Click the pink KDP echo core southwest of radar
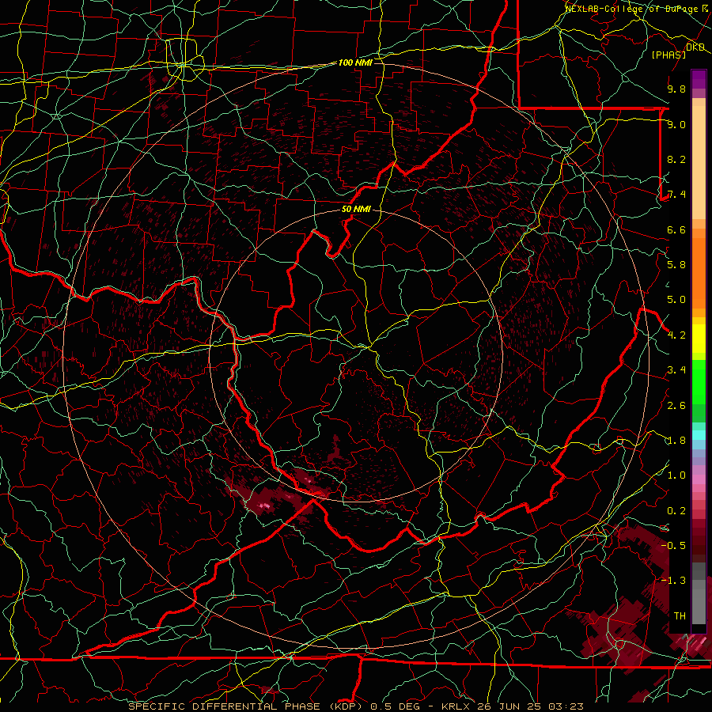Viewport: 712px width, 712px height. [265, 505]
